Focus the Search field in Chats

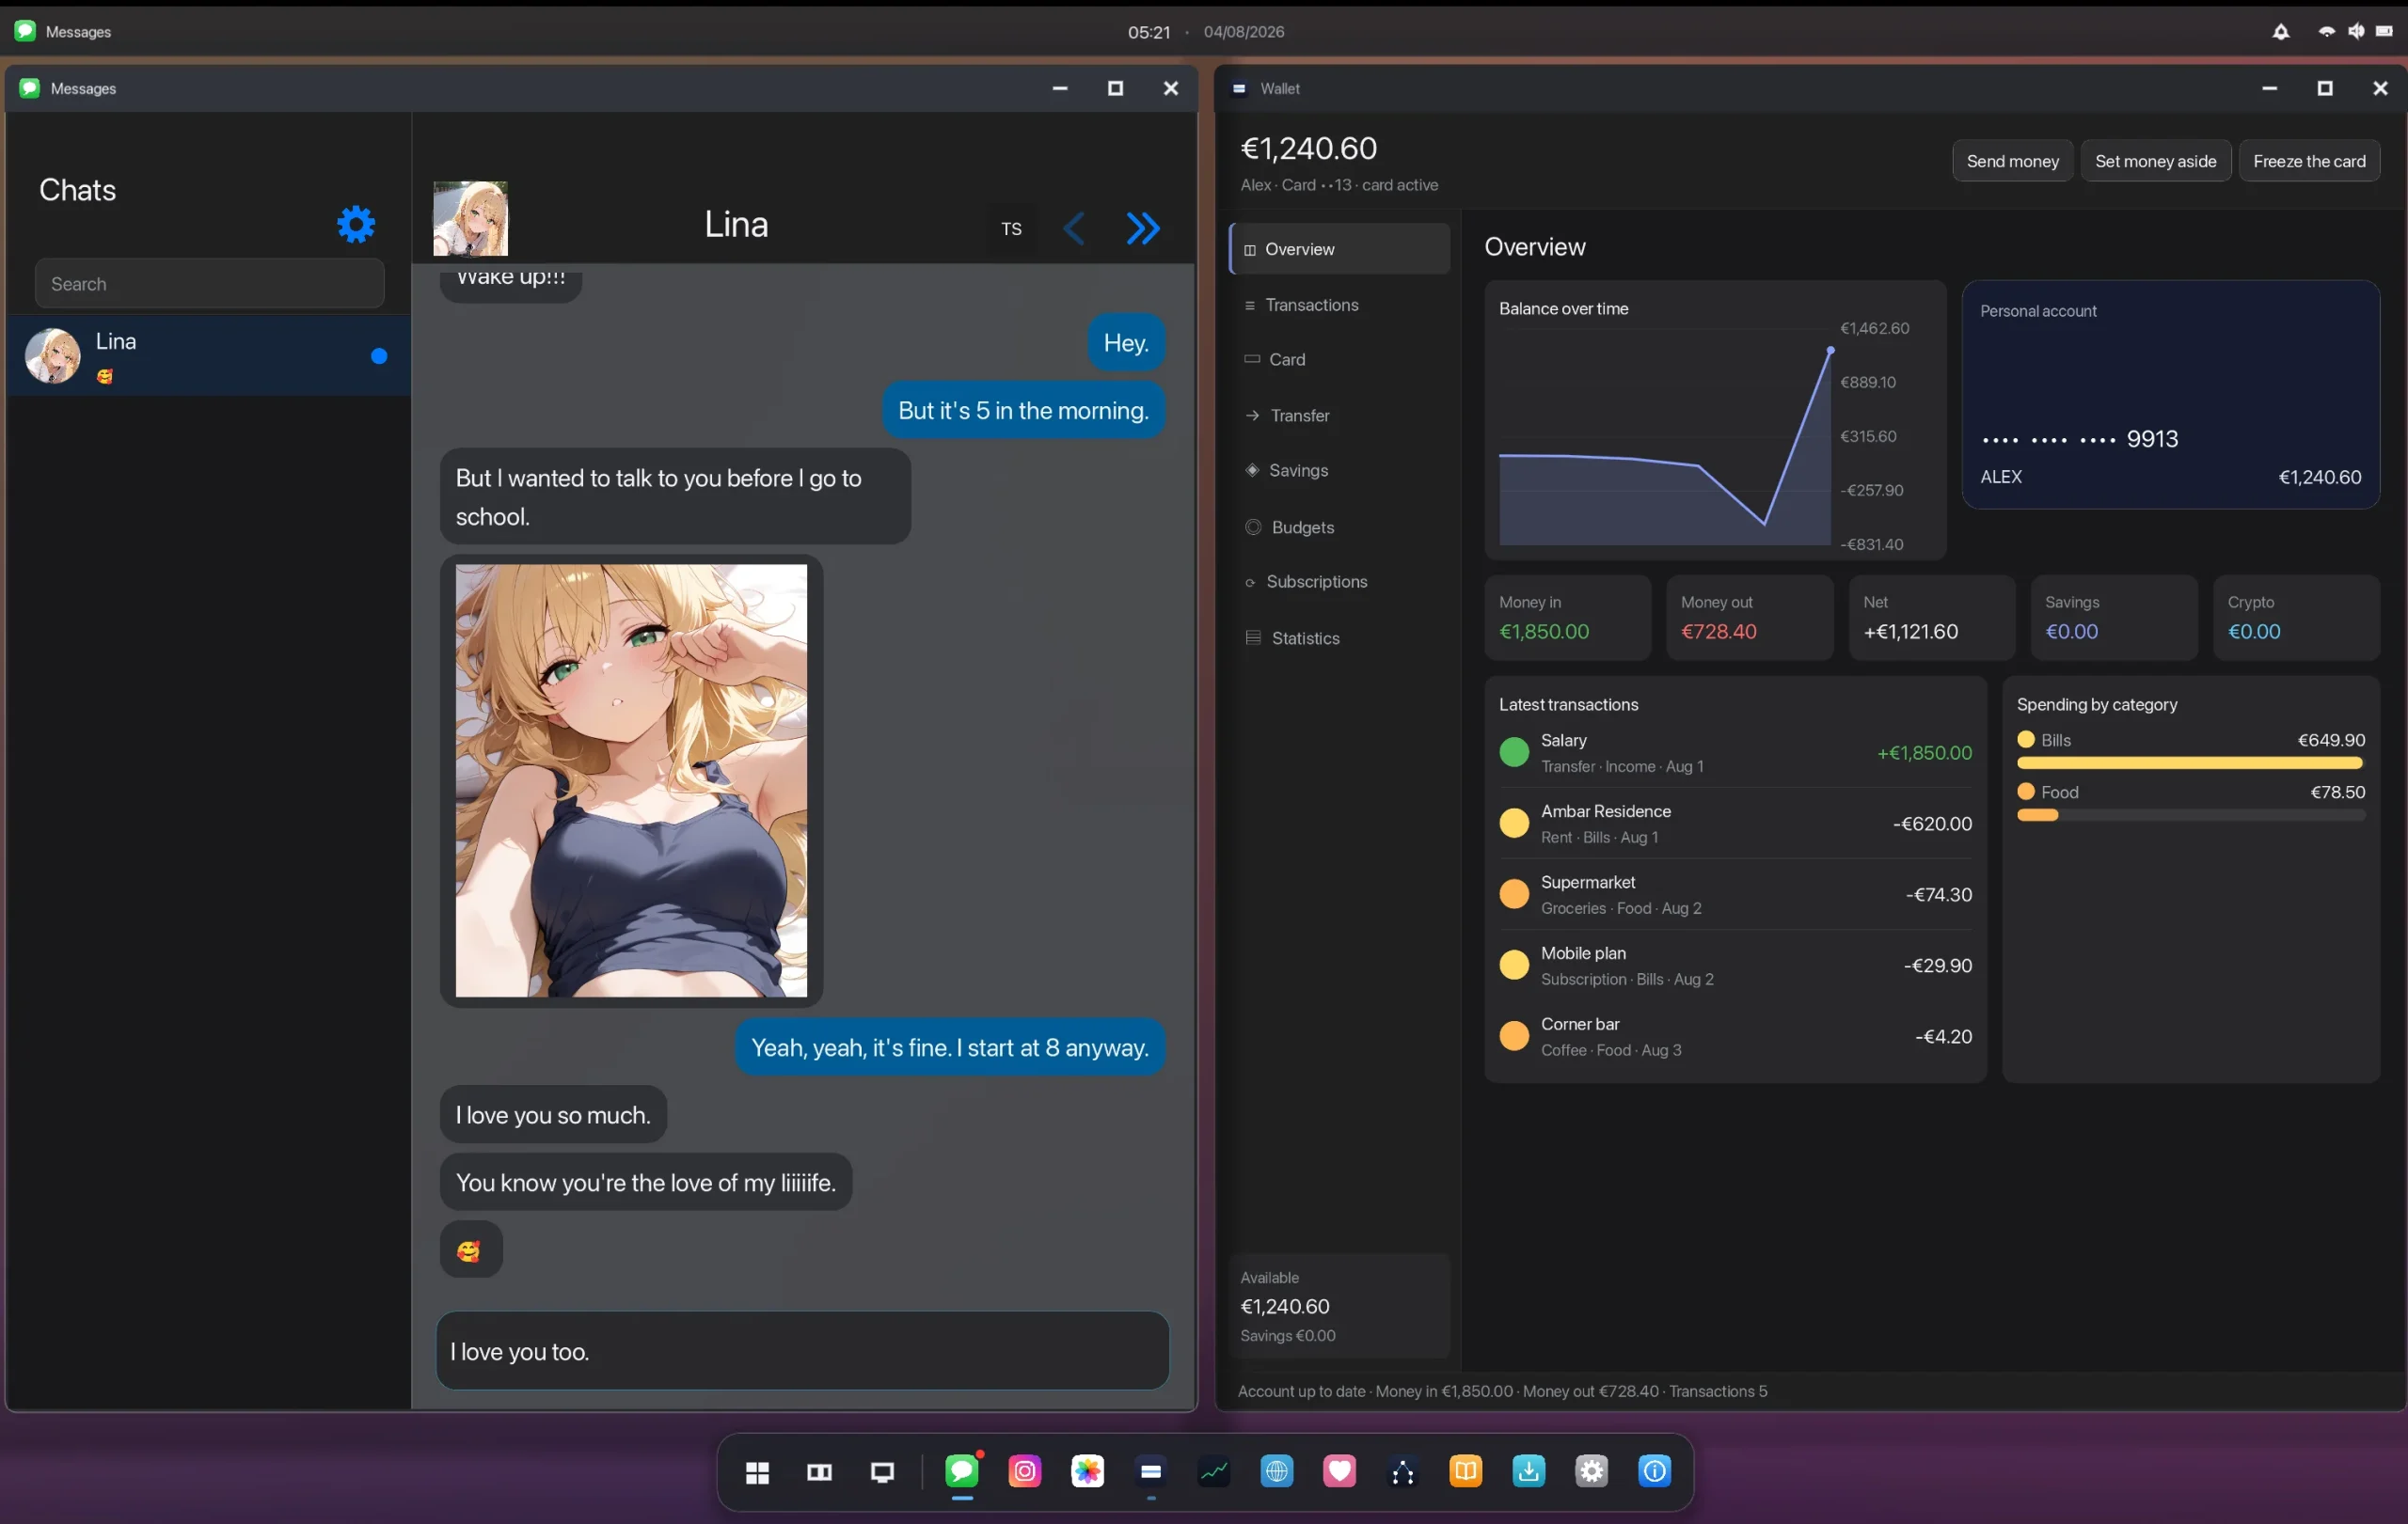coord(209,284)
